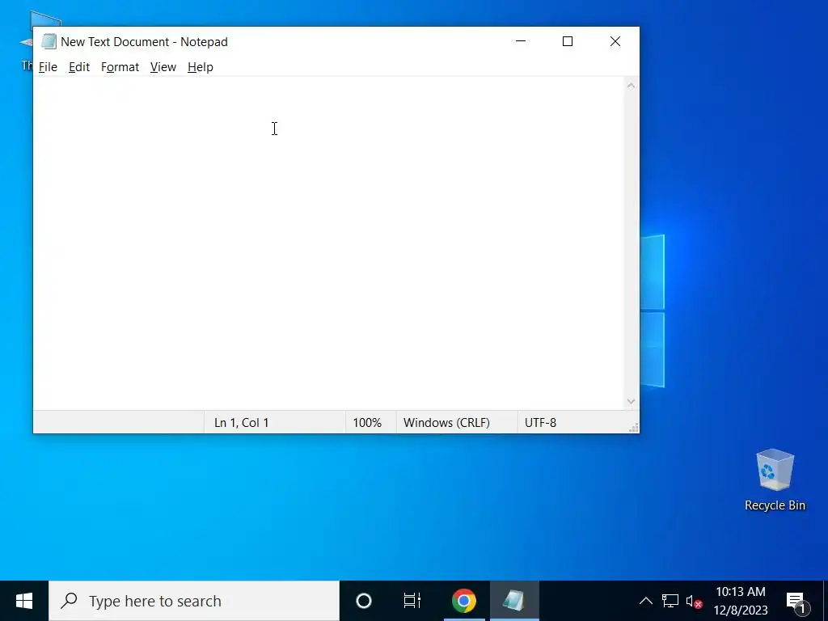The image size is (828, 621).
Task: Click the 'Type here to search' box
Action: 194,601
